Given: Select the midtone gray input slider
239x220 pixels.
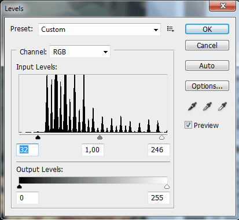Looking at the screenshot, I should [x=100, y=137].
